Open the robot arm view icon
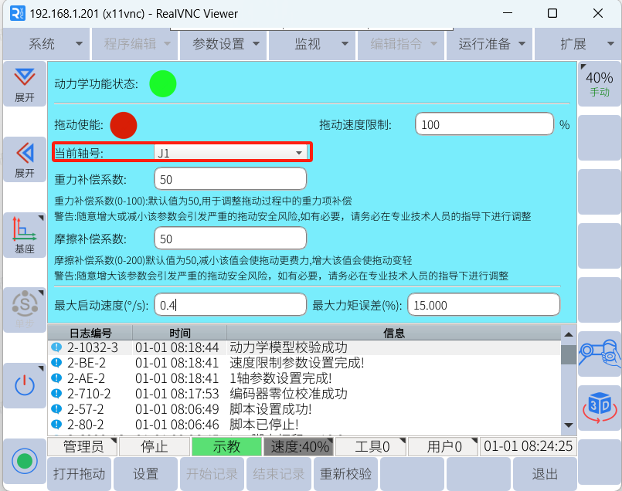Image resolution: width=622 pixels, height=491 pixels. 600,352
